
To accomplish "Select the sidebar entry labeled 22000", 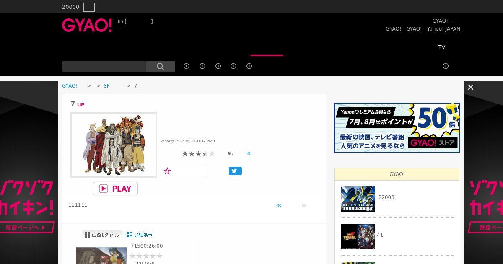I will tap(386, 197).
